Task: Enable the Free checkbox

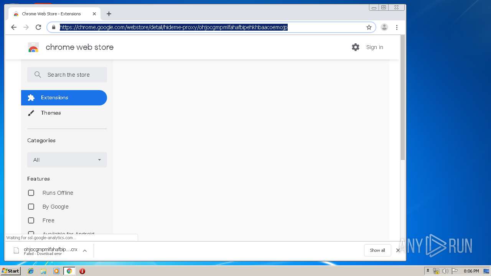Action: pyautogui.click(x=31, y=220)
